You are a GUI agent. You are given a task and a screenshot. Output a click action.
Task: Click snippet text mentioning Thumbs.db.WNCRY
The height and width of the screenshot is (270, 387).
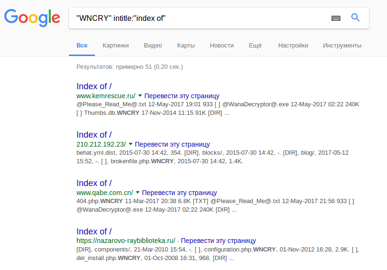pyautogui.click(x=217, y=109)
